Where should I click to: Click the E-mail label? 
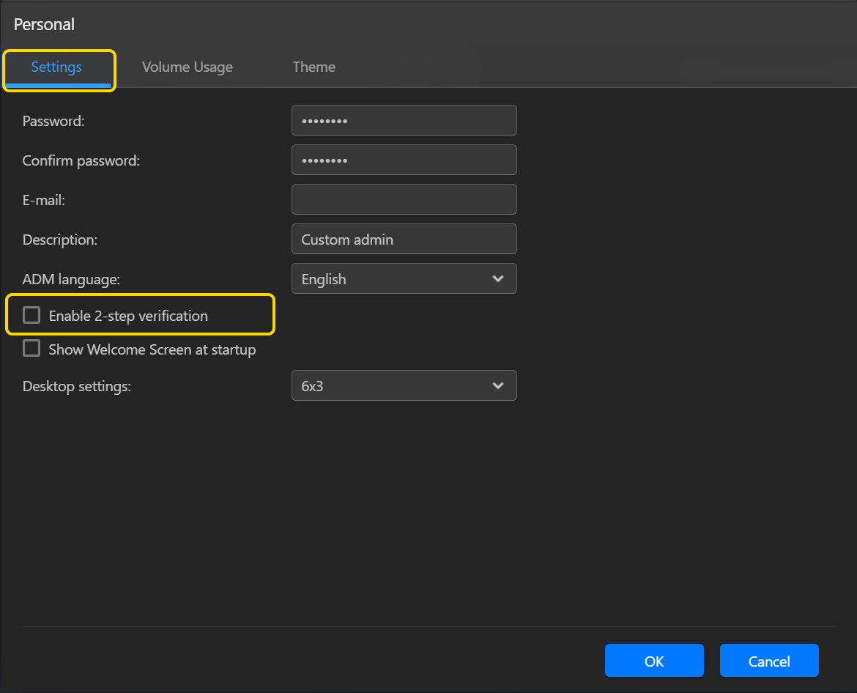pos(44,200)
